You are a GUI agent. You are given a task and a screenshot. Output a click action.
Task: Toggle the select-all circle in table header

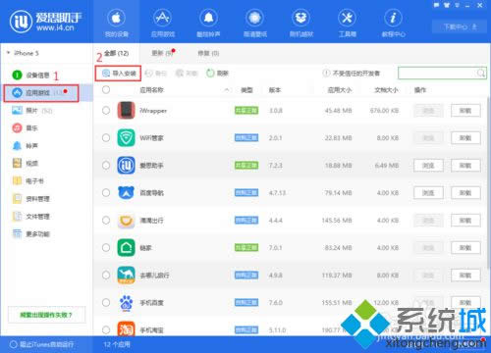tap(106, 89)
